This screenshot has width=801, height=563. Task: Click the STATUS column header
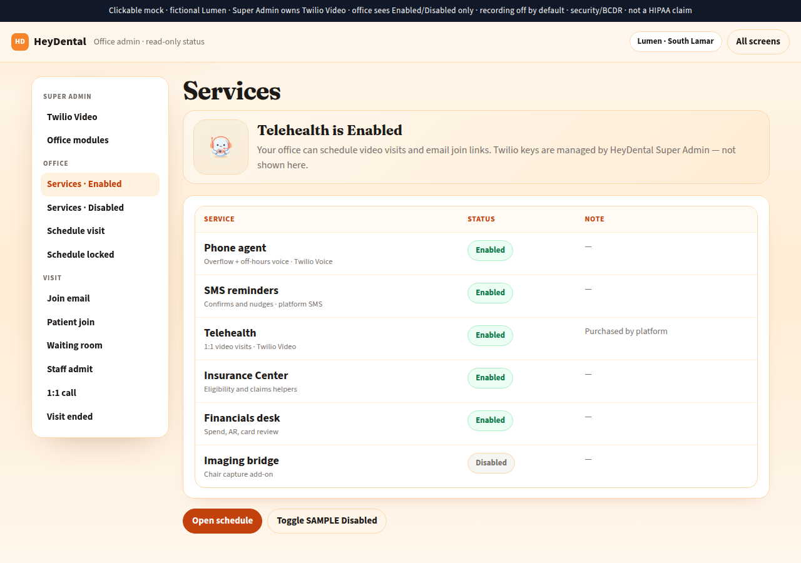click(x=481, y=219)
